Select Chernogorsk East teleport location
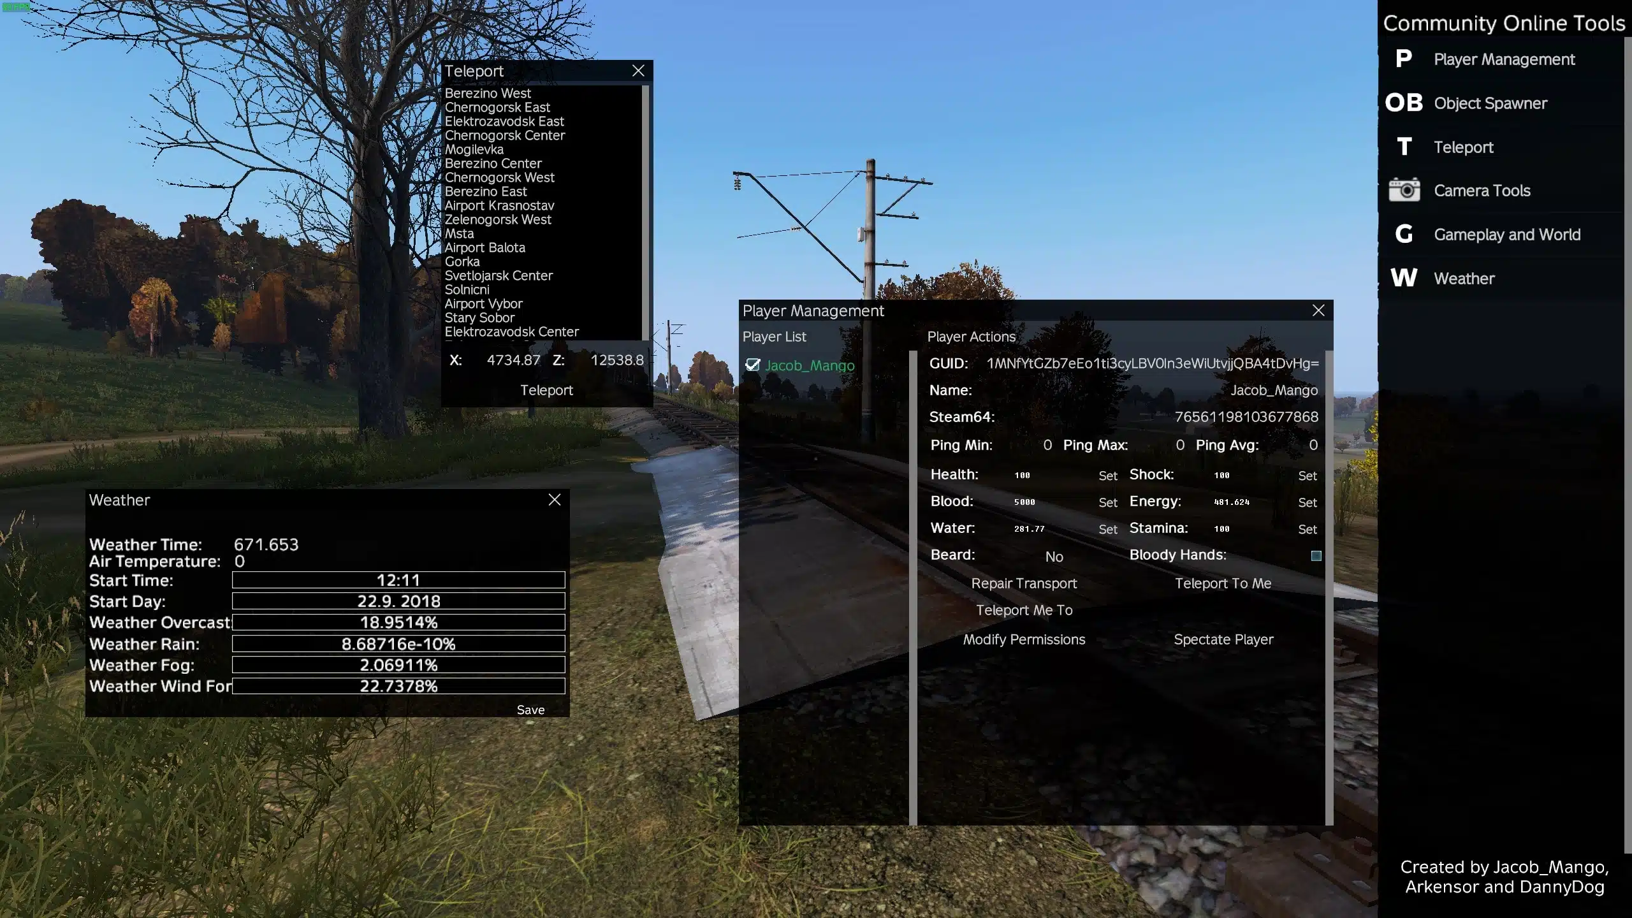 tap(497, 106)
